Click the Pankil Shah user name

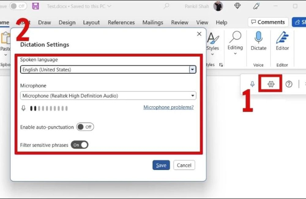[x=197, y=6]
